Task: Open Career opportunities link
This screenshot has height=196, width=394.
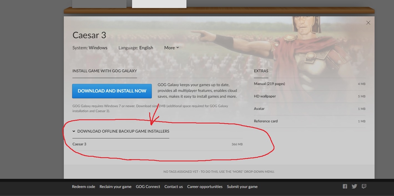Action: coord(205,187)
